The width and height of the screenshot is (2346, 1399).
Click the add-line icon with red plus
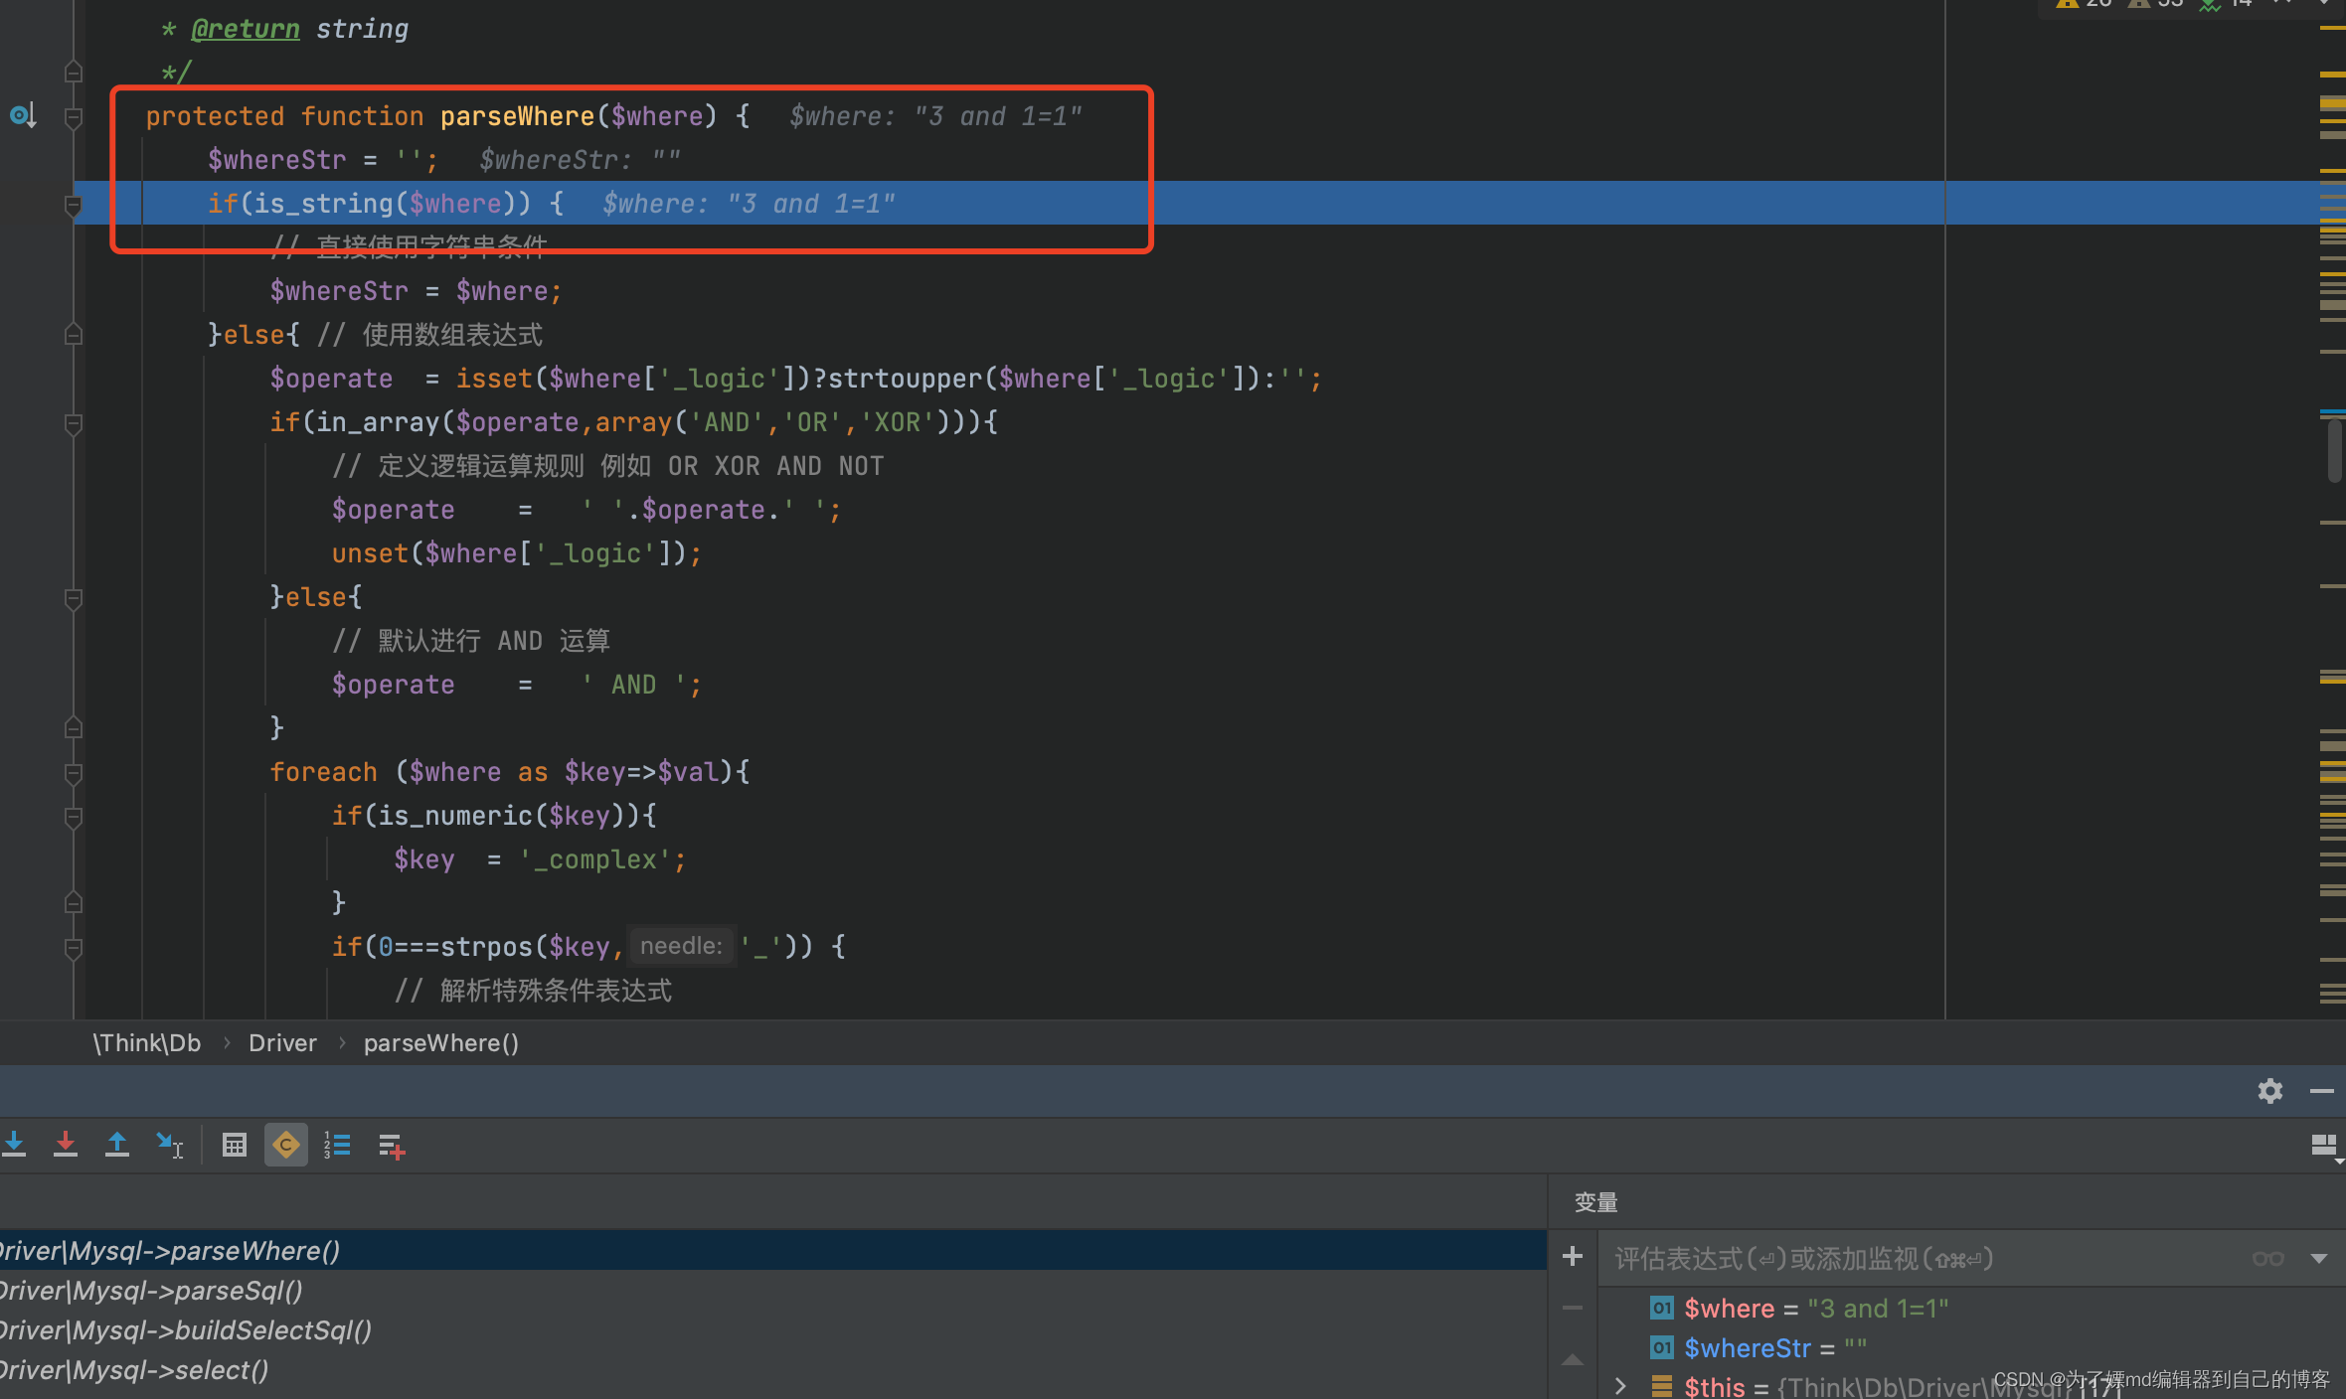point(392,1146)
